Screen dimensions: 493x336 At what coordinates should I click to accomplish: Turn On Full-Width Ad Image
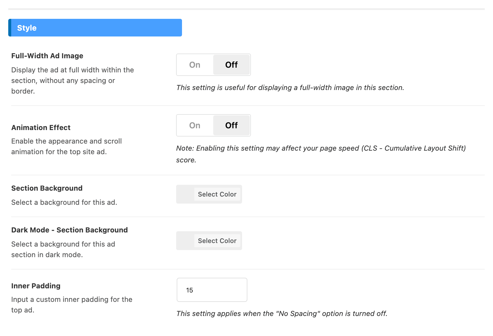(195, 65)
